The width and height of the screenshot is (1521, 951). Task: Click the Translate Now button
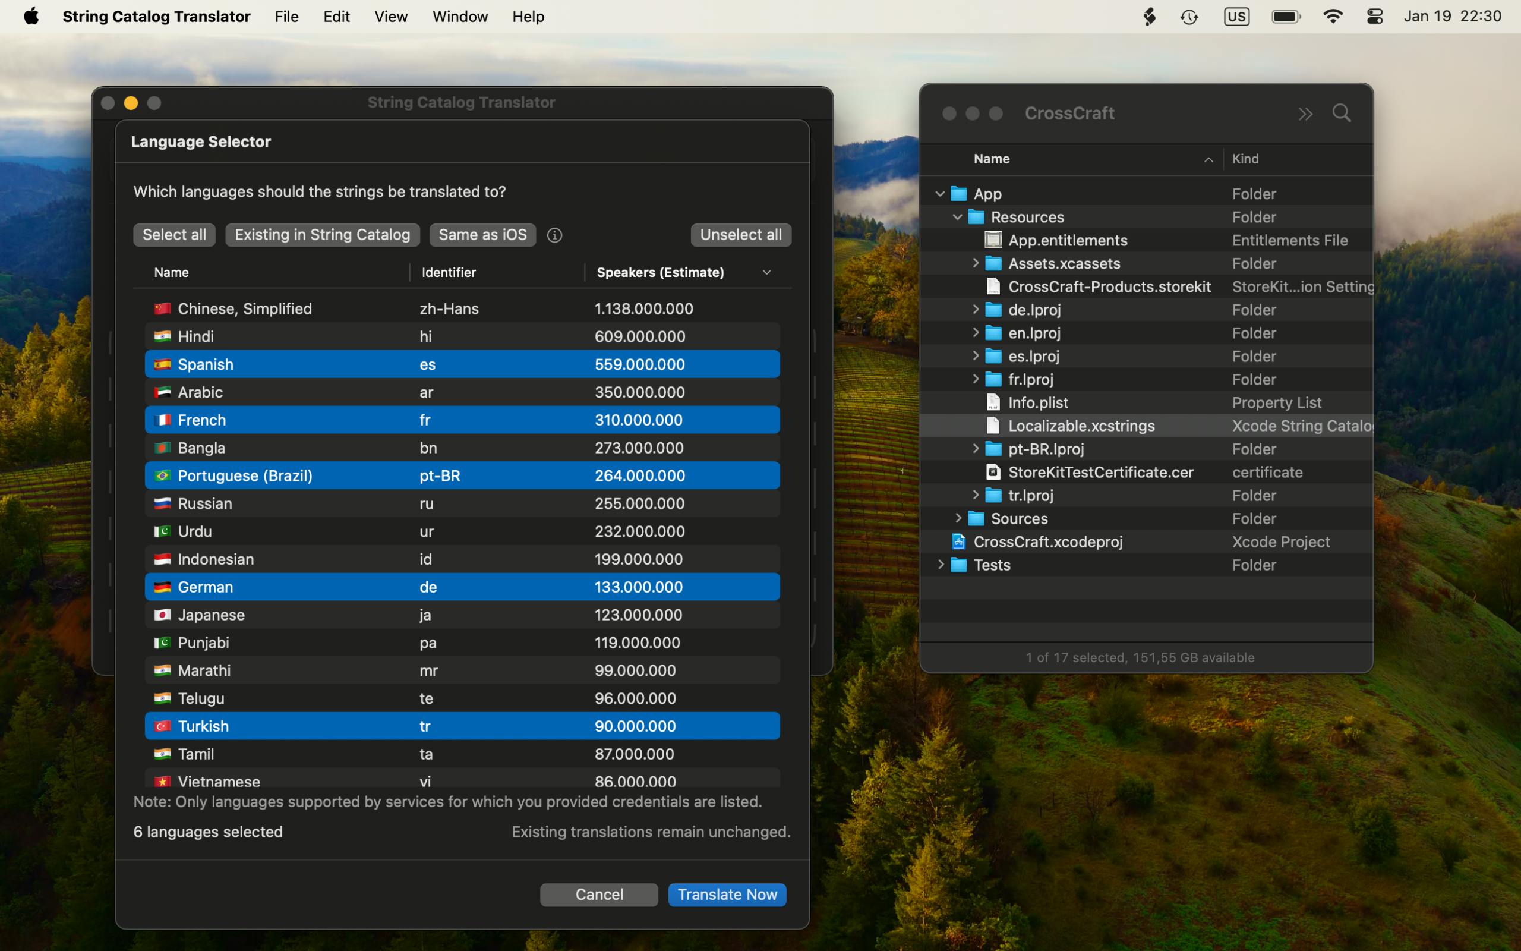727,895
